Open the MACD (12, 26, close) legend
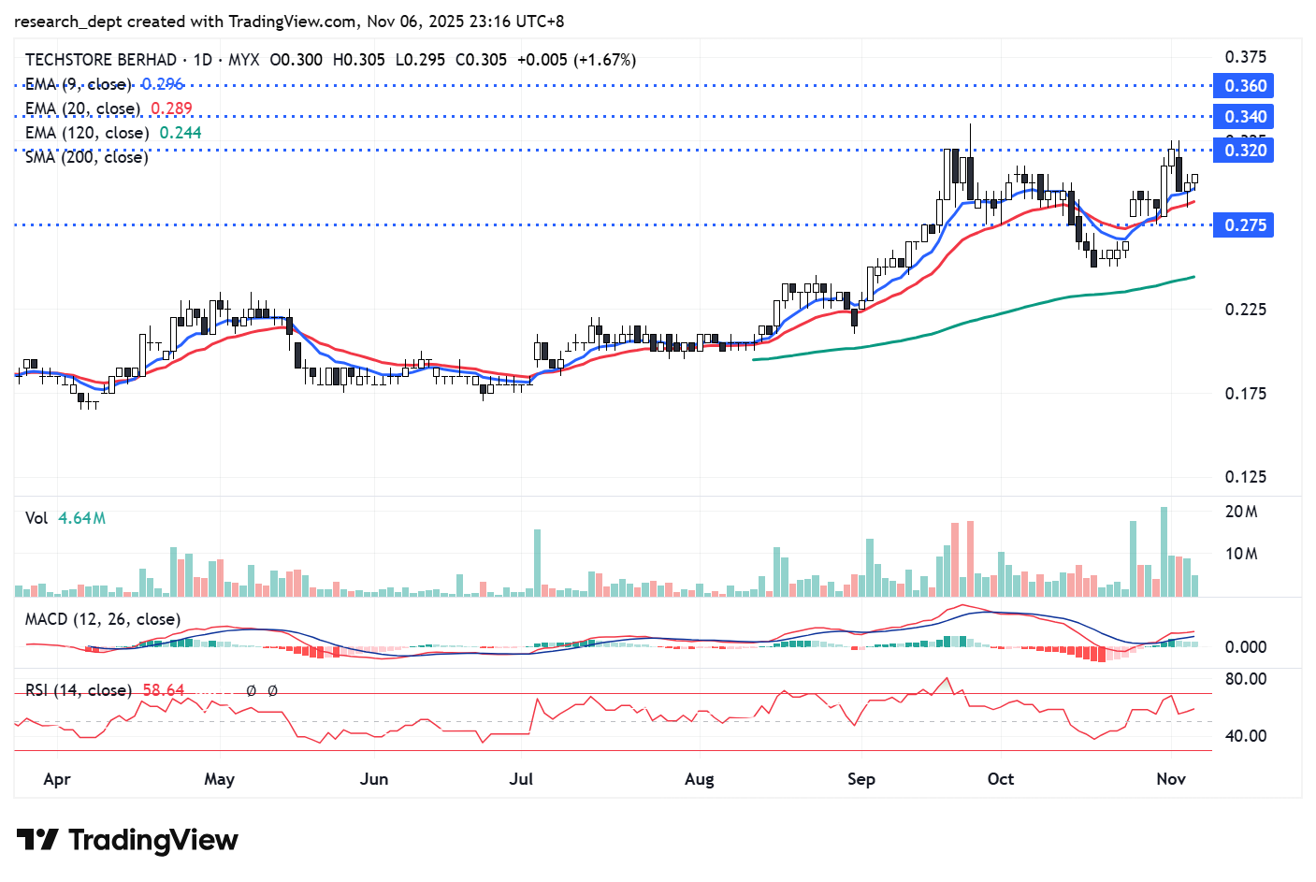 (x=103, y=619)
